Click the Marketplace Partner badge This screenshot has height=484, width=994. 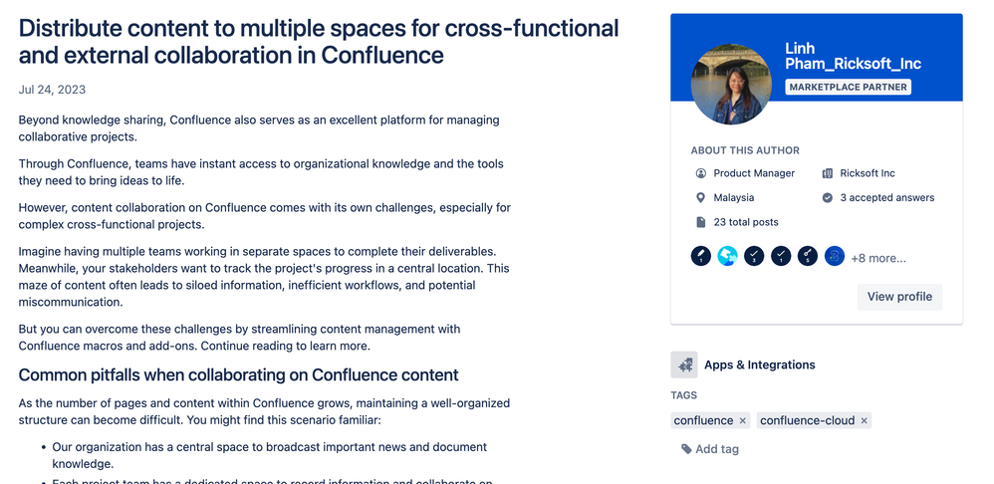pyautogui.click(x=849, y=87)
